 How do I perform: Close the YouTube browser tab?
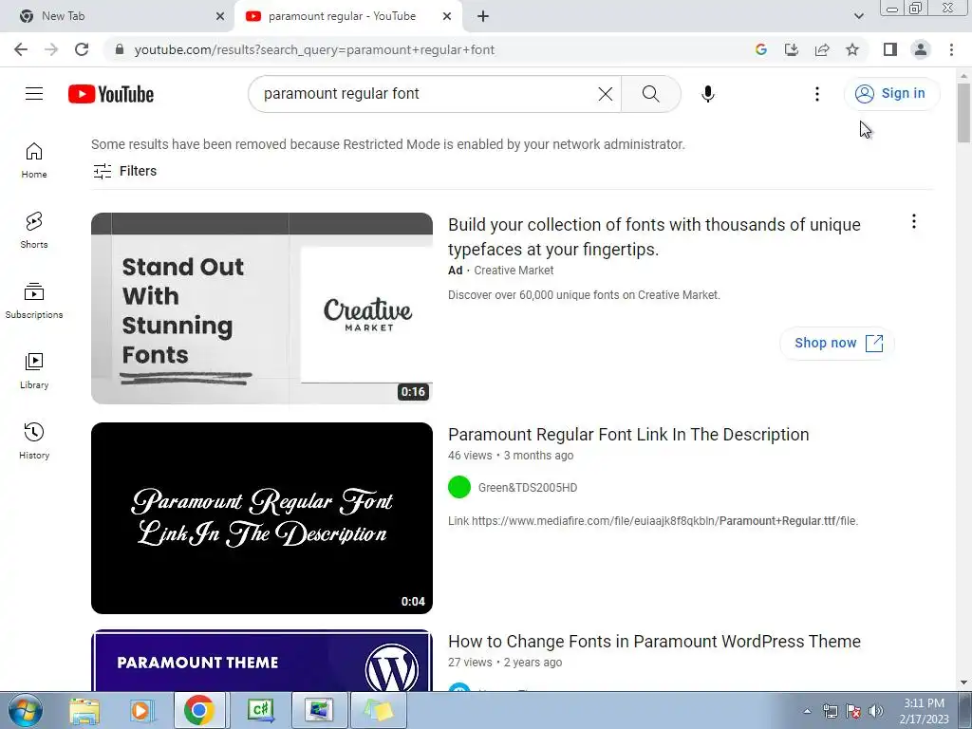[x=447, y=17]
